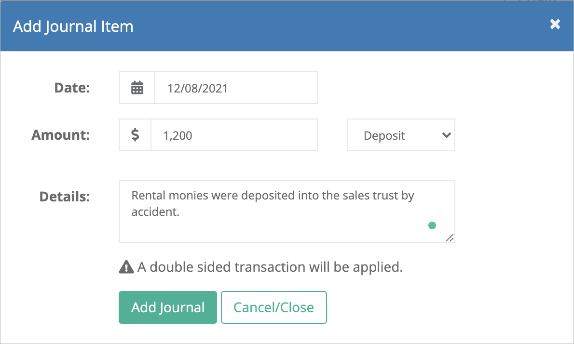Click the dollar sign icon beside Amount
Screen dimensions: 574x344
tap(135, 135)
